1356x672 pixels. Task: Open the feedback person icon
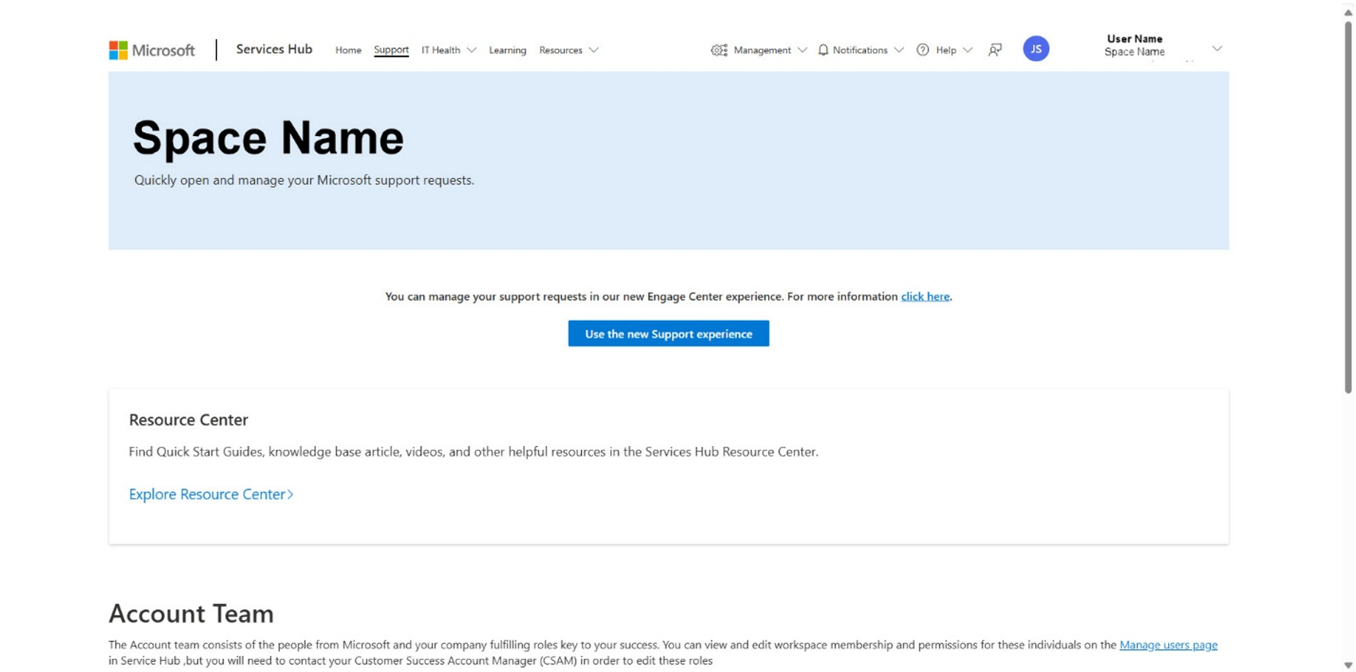tap(995, 50)
